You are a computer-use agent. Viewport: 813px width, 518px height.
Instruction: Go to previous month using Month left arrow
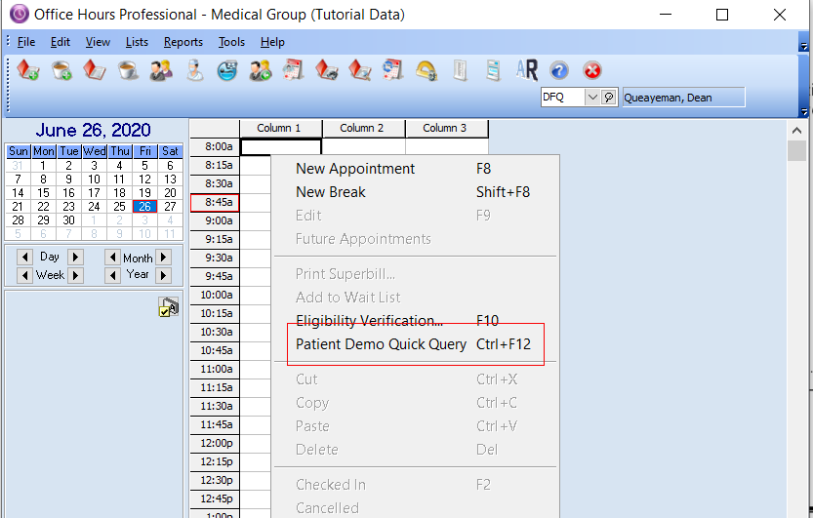(112, 257)
